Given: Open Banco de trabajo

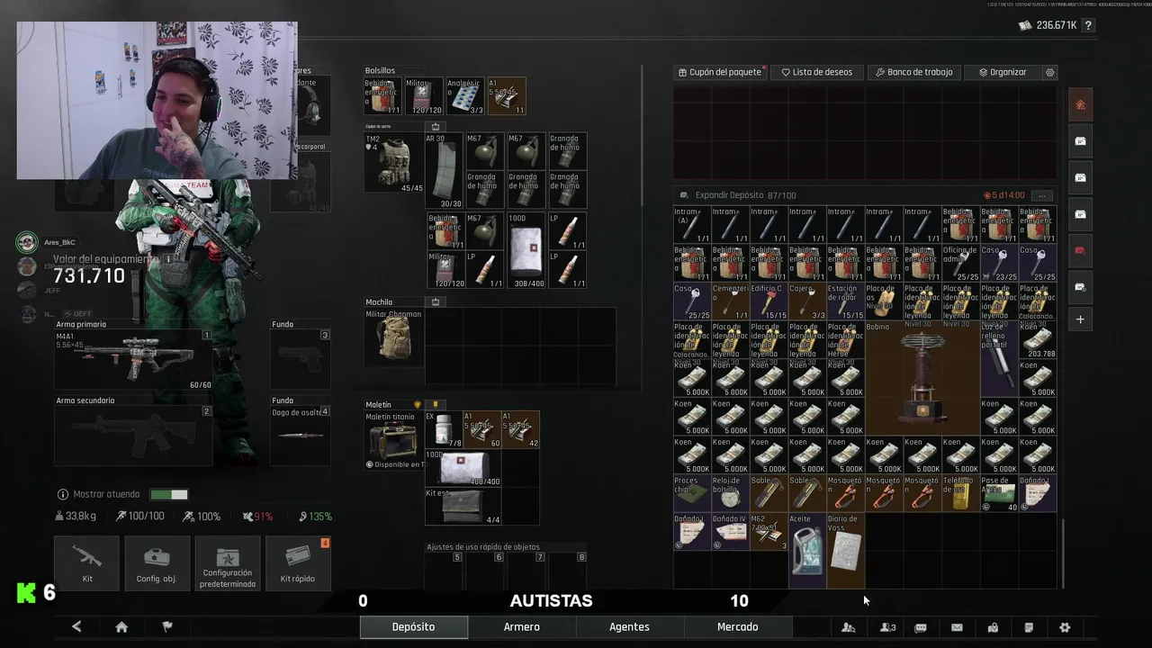Looking at the screenshot, I should coord(913,72).
